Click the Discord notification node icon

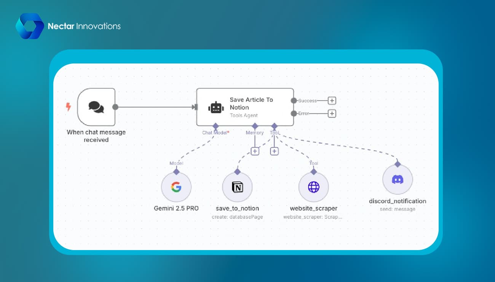(x=398, y=180)
